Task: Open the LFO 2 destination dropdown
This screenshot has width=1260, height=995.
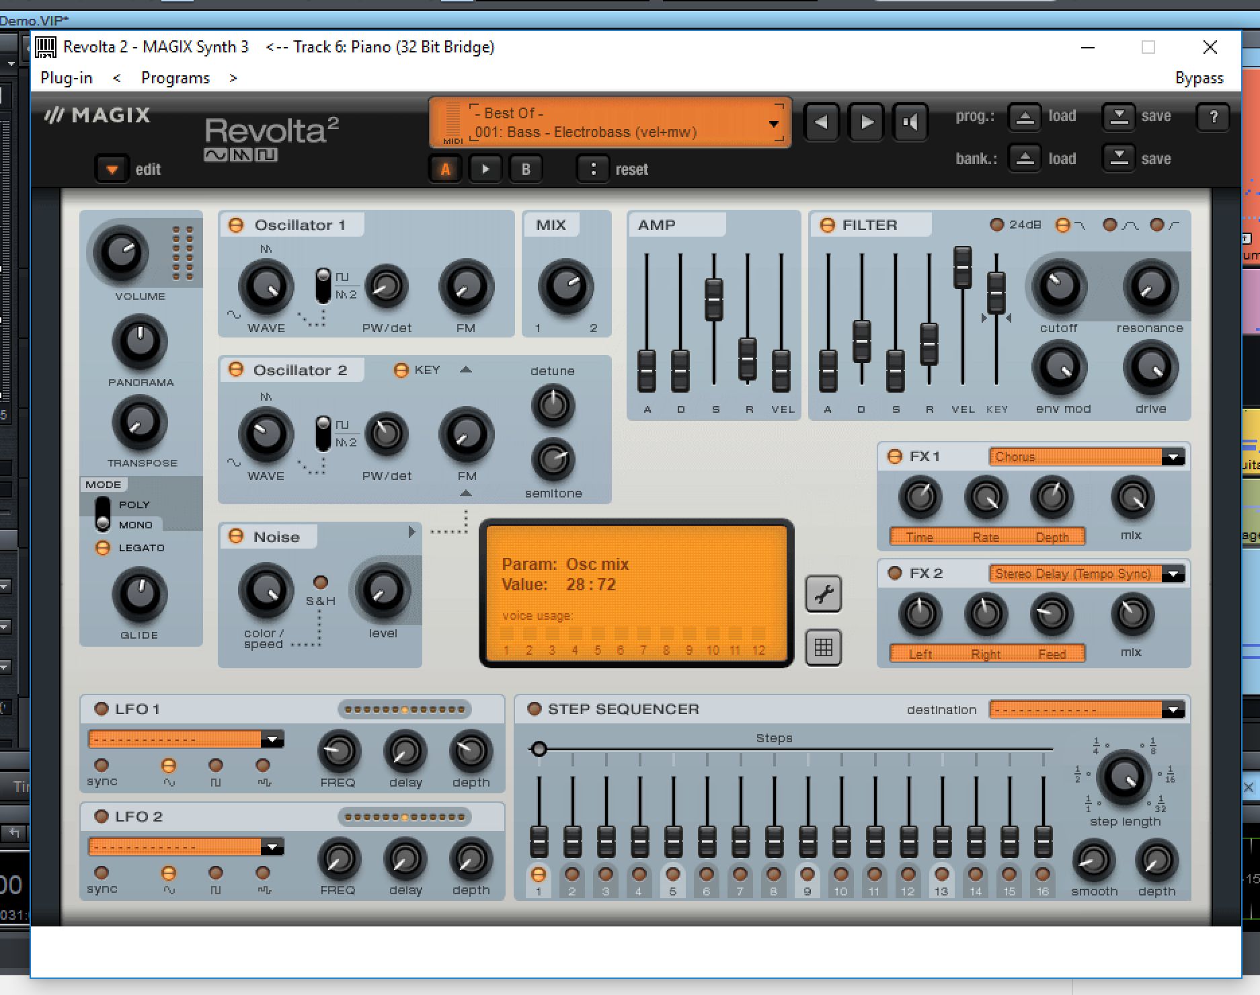Action: click(x=272, y=847)
